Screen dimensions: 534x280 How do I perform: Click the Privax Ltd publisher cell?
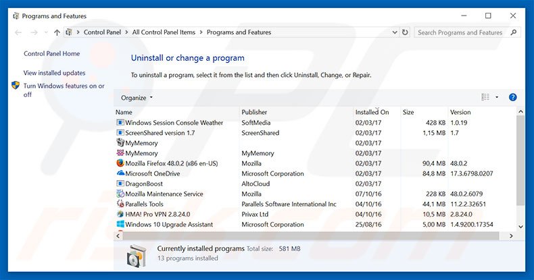pyautogui.click(x=255, y=214)
